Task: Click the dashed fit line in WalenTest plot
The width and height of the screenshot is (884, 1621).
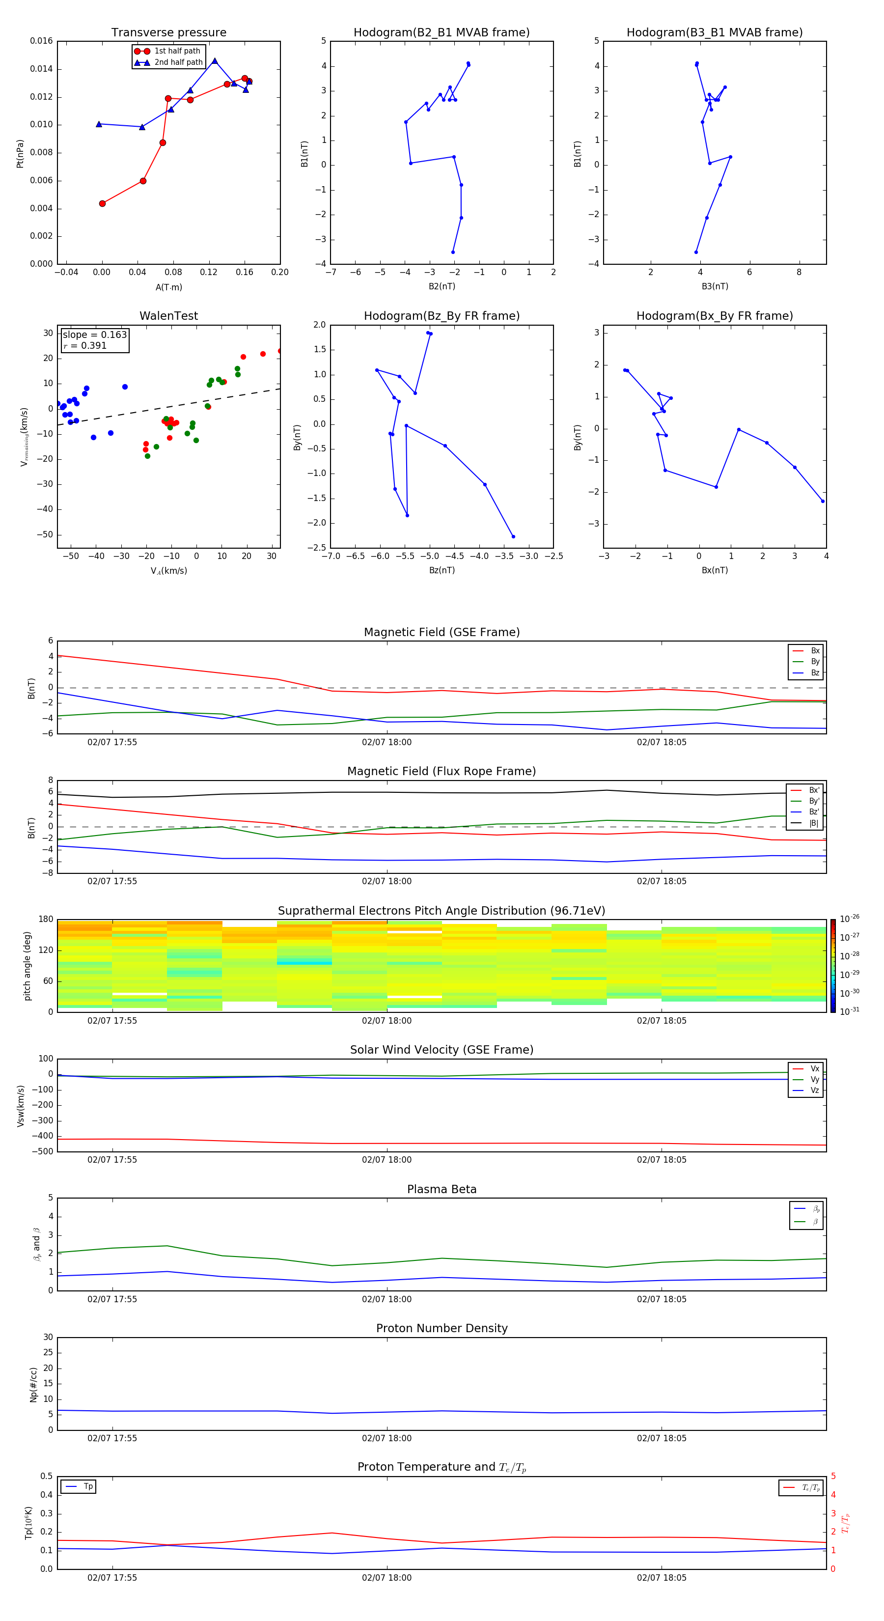Action: [168, 407]
